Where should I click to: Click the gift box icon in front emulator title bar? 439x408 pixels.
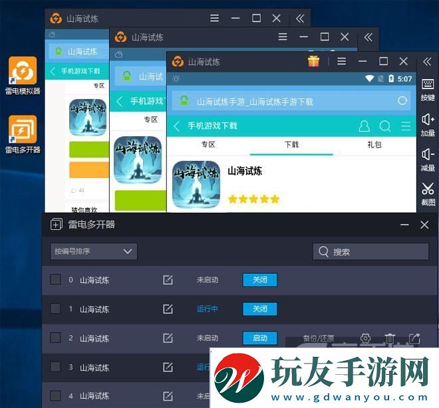coord(313,61)
